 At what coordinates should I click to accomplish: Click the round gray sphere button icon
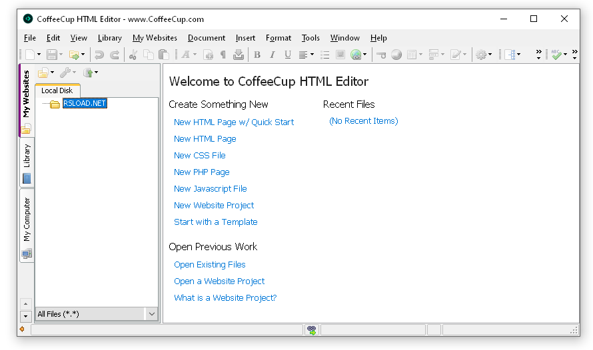coord(396,55)
